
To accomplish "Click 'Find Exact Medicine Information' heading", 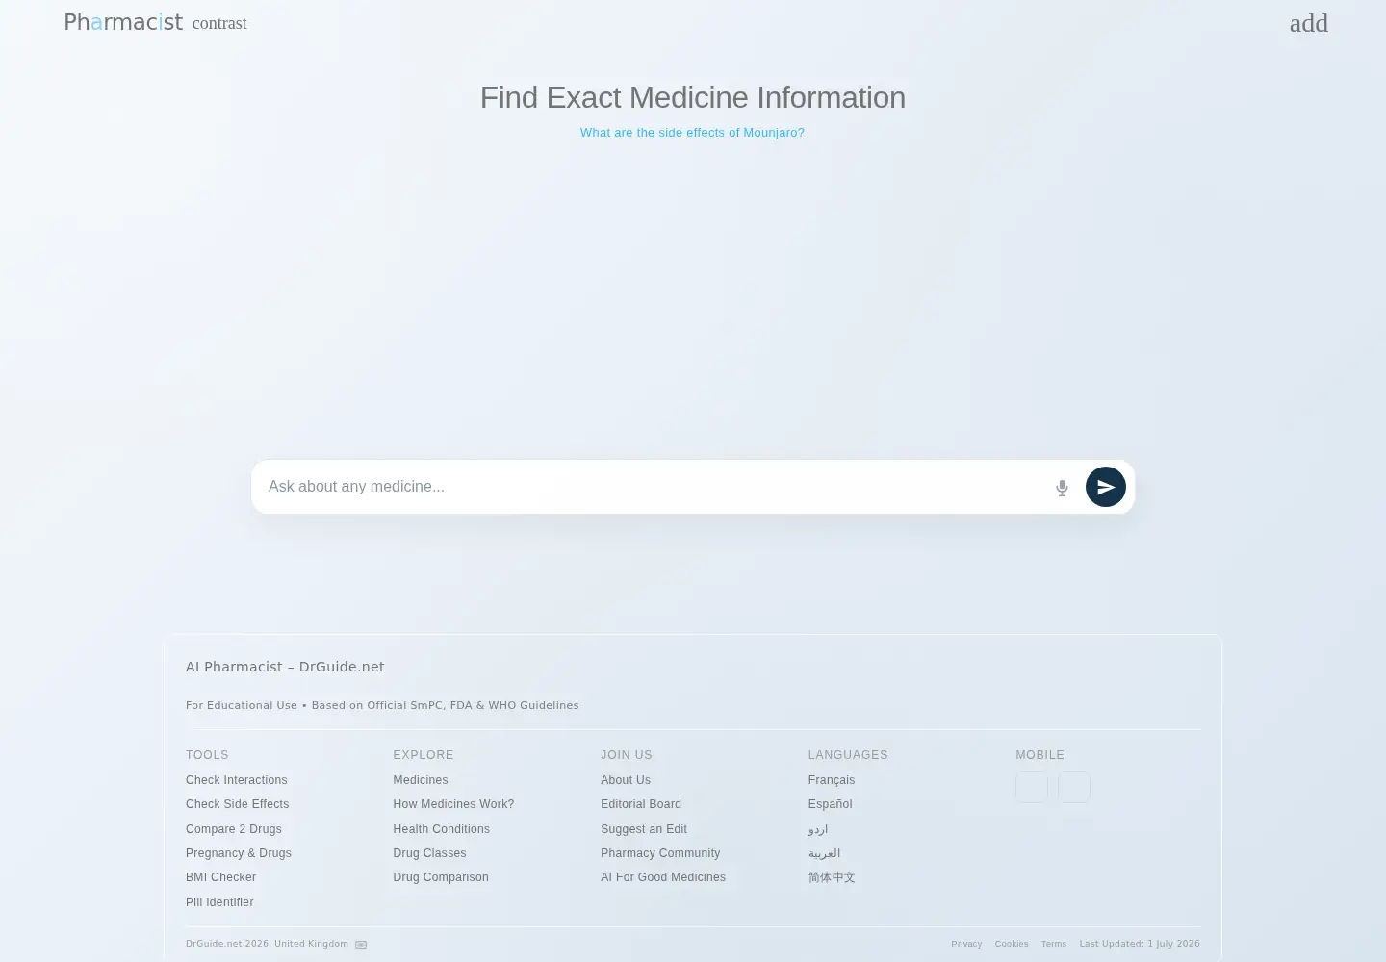I will pos(693,97).
